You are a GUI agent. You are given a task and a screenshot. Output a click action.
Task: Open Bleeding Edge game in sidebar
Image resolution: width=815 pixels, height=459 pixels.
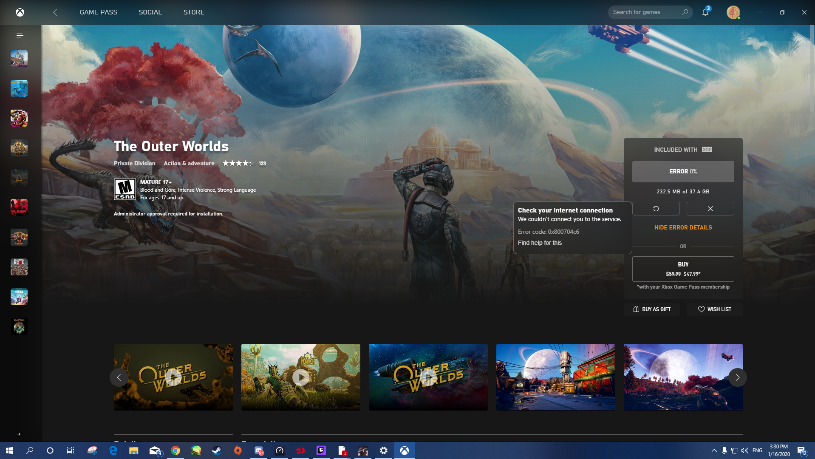tap(19, 267)
